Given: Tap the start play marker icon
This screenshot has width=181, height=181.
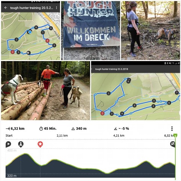Looking at the screenshot, I should point(8,144).
